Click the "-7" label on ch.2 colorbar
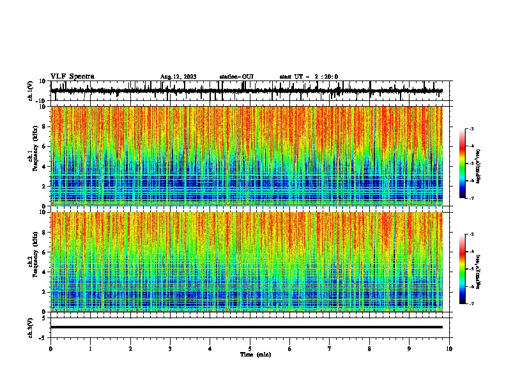This screenshot has width=506, height=391. [x=471, y=303]
